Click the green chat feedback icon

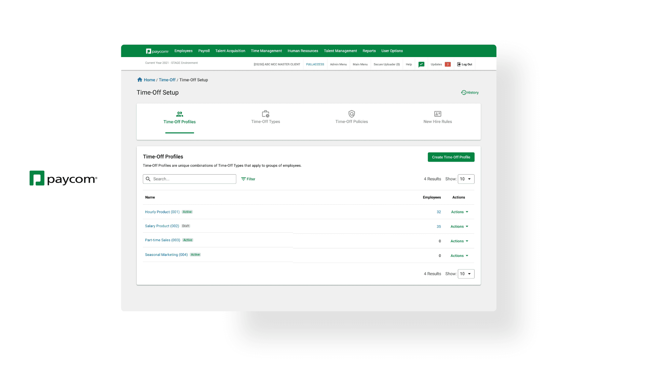[x=421, y=64]
